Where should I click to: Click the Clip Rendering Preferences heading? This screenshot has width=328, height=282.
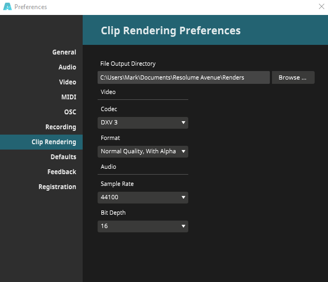click(x=171, y=30)
